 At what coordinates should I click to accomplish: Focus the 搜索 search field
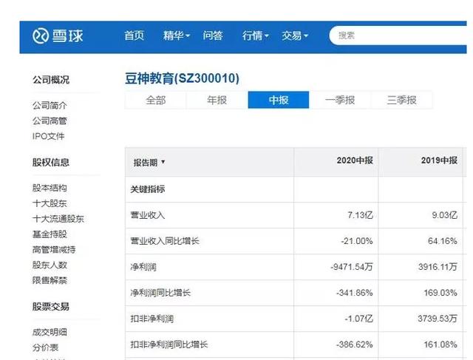pos(398,35)
